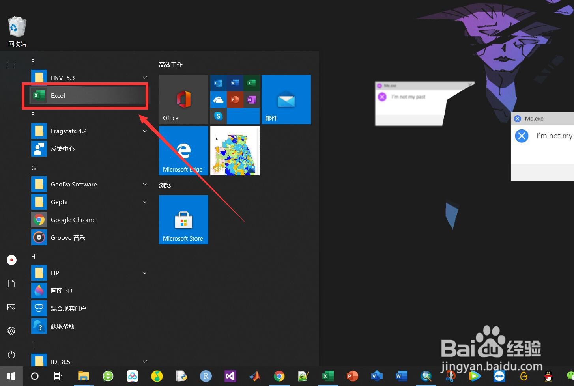574x386 pixels.
Task: Open the small OneNote tile
Action: 251,100
